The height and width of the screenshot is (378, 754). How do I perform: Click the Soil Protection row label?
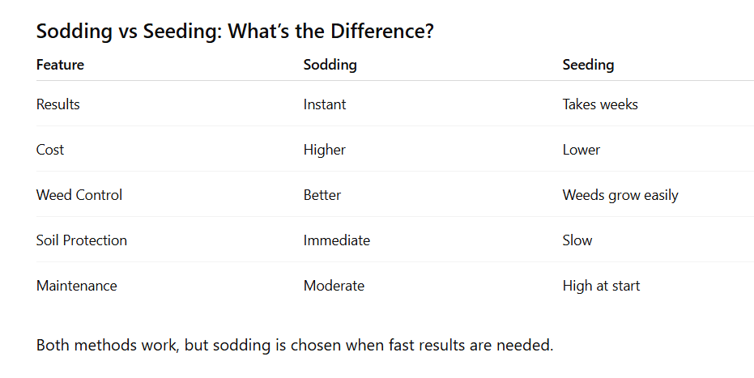[x=82, y=240]
